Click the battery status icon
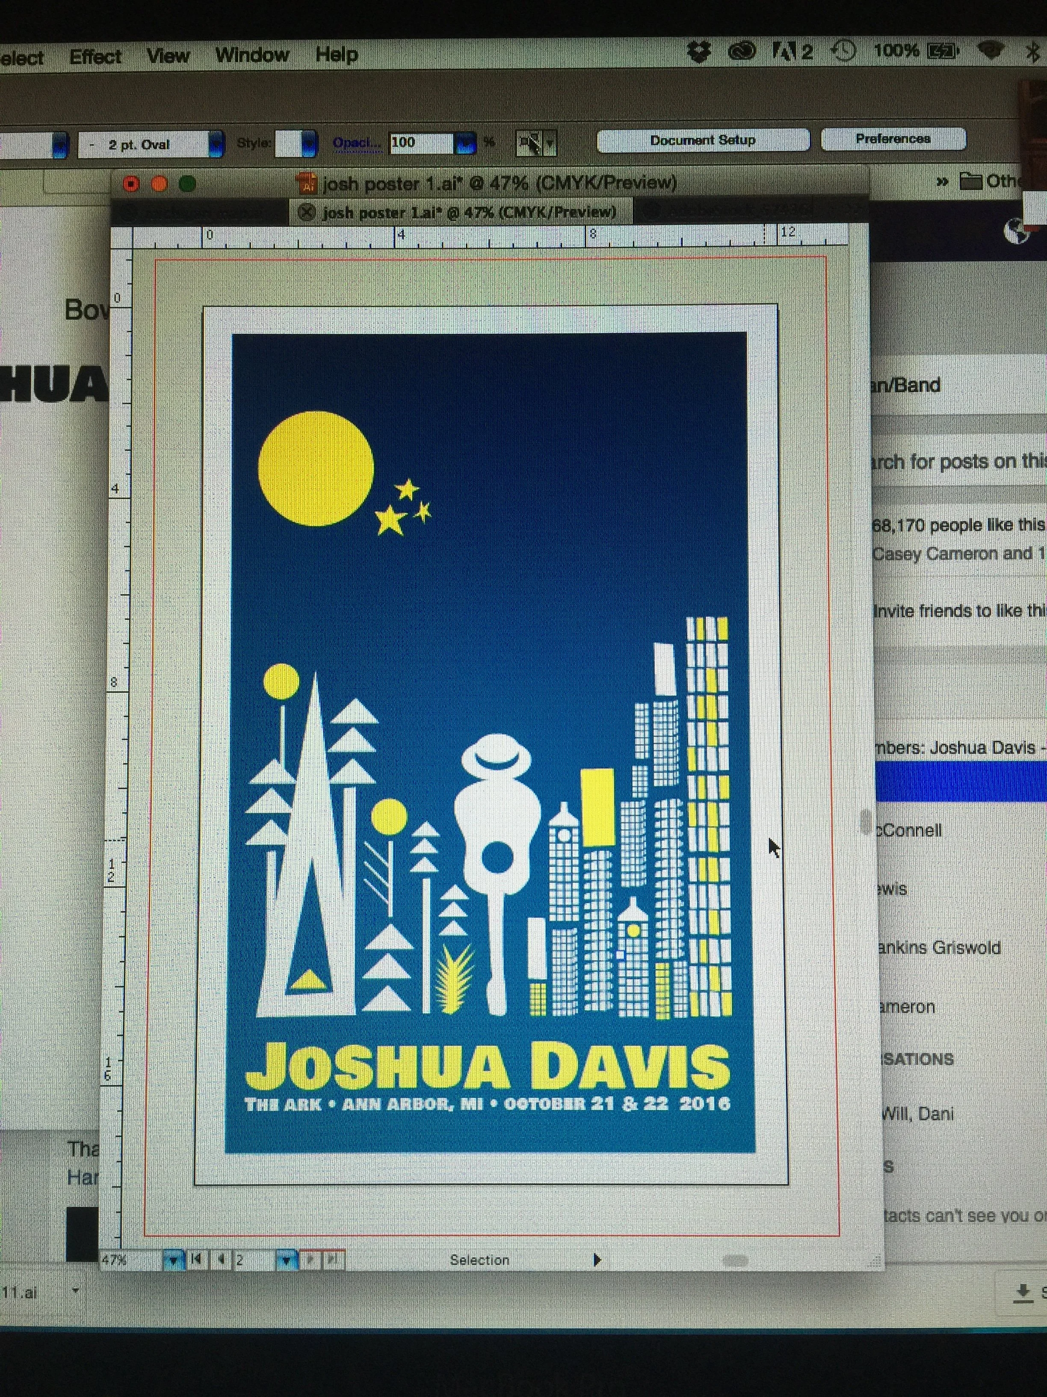Image resolution: width=1047 pixels, height=1397 pixels. point(943,51)
